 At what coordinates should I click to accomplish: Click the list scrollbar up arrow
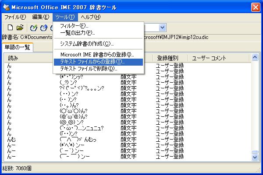(255, 57)
